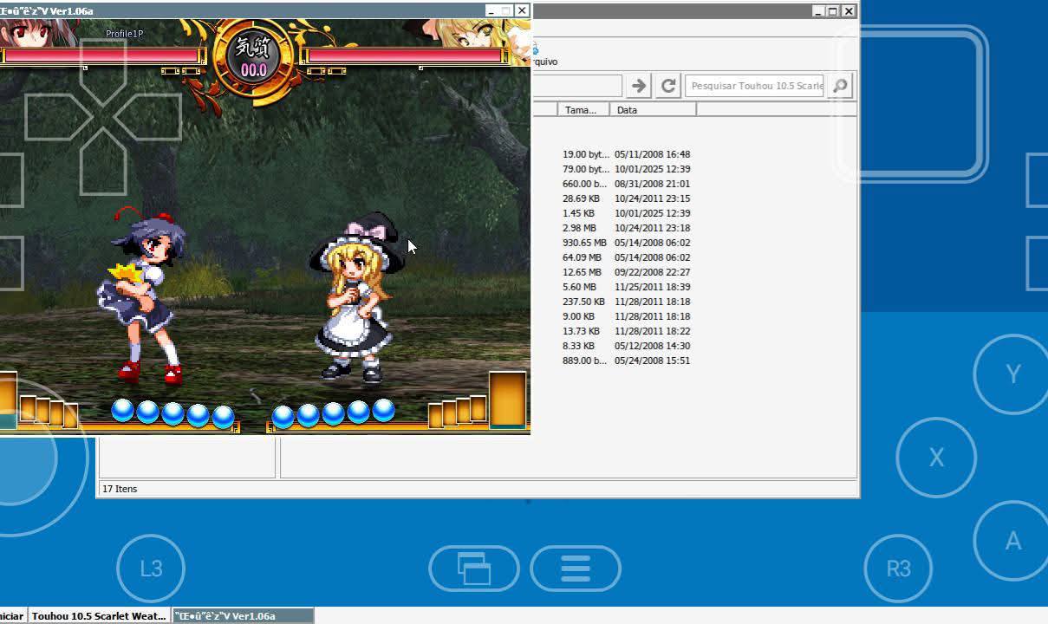The height and width of the screenshot is (624, 1048).
Task: Click the refresh icon in file manager
Action: [667, 85]
